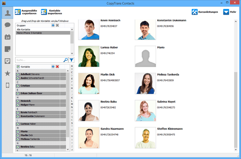
Task: Open Nestira Baku photo card
Action: coord(89,111)
